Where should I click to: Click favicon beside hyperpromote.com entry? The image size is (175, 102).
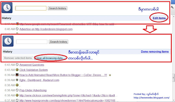click(x=17, y=100)
